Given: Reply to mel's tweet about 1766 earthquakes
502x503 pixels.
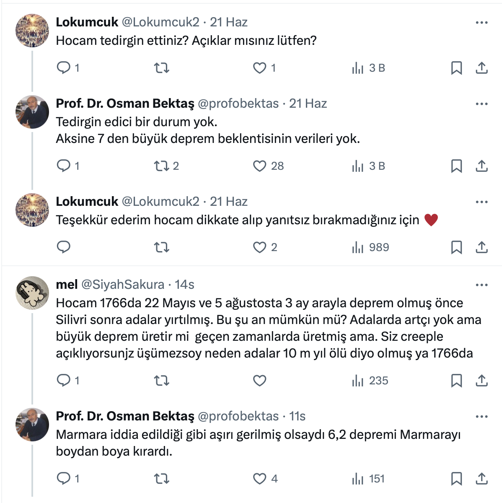Looking at the screenshot, I should tap(64, 381).
